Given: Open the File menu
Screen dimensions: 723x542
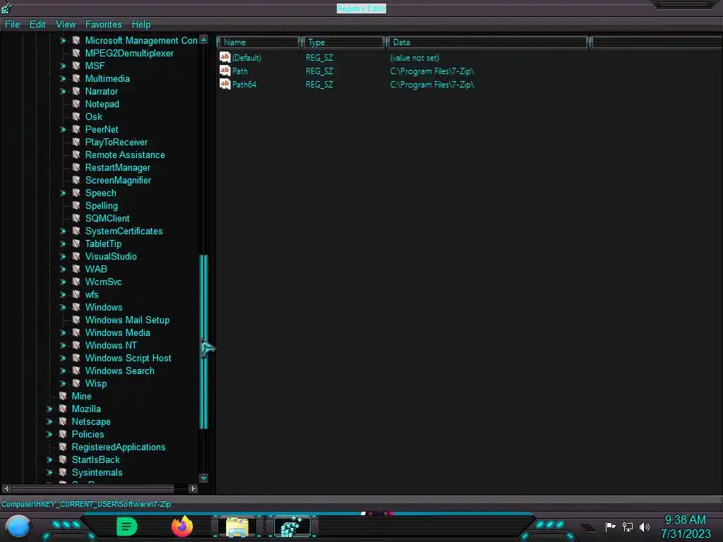Looking at the screenshot, I should click(x=12, y=25).
